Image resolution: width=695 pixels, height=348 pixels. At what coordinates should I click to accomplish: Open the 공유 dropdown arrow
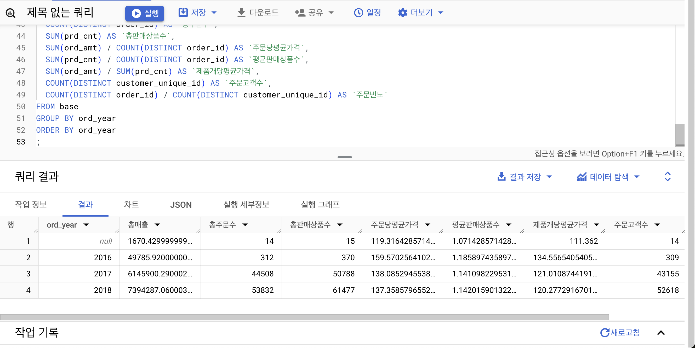[331, 13]
